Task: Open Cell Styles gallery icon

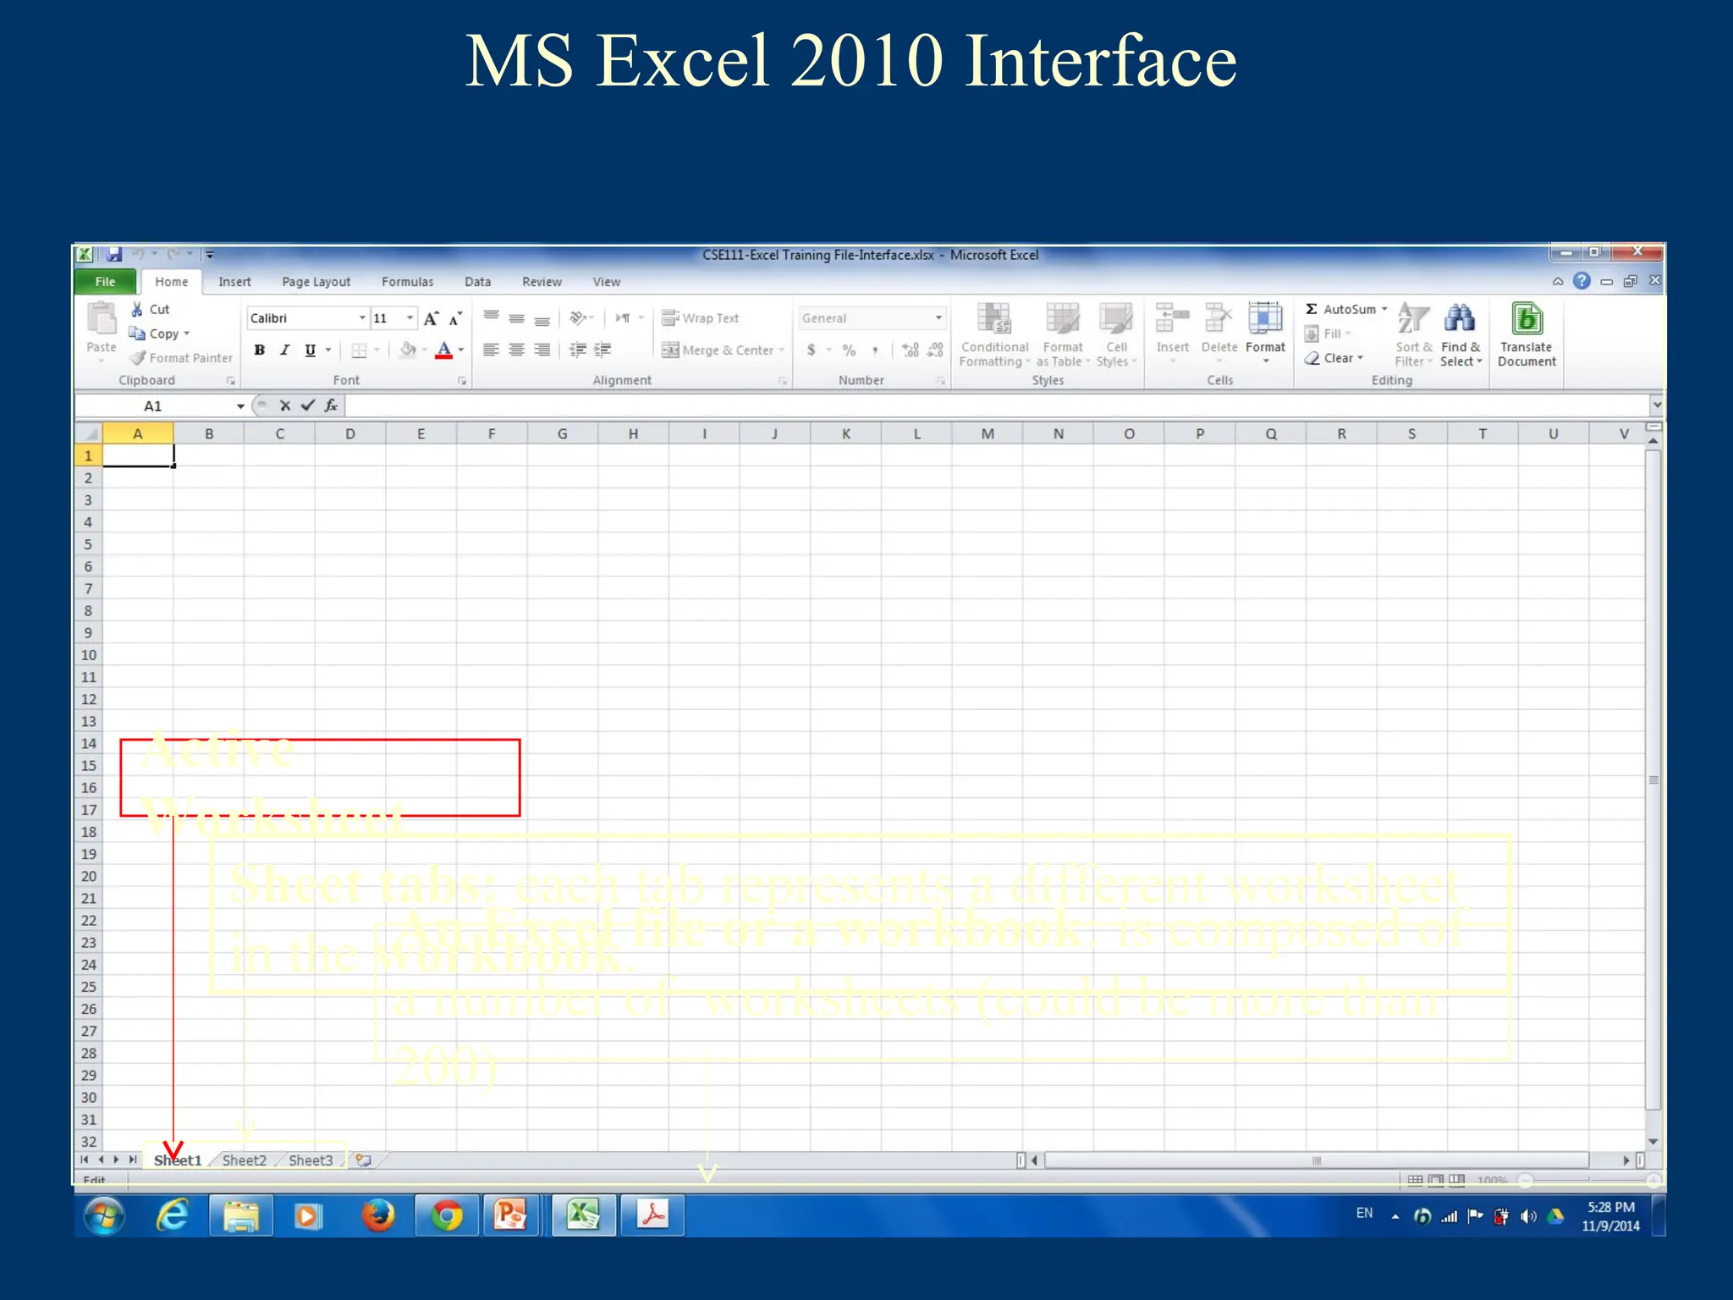Action: pyautogui.click(x=1116, y=319)
